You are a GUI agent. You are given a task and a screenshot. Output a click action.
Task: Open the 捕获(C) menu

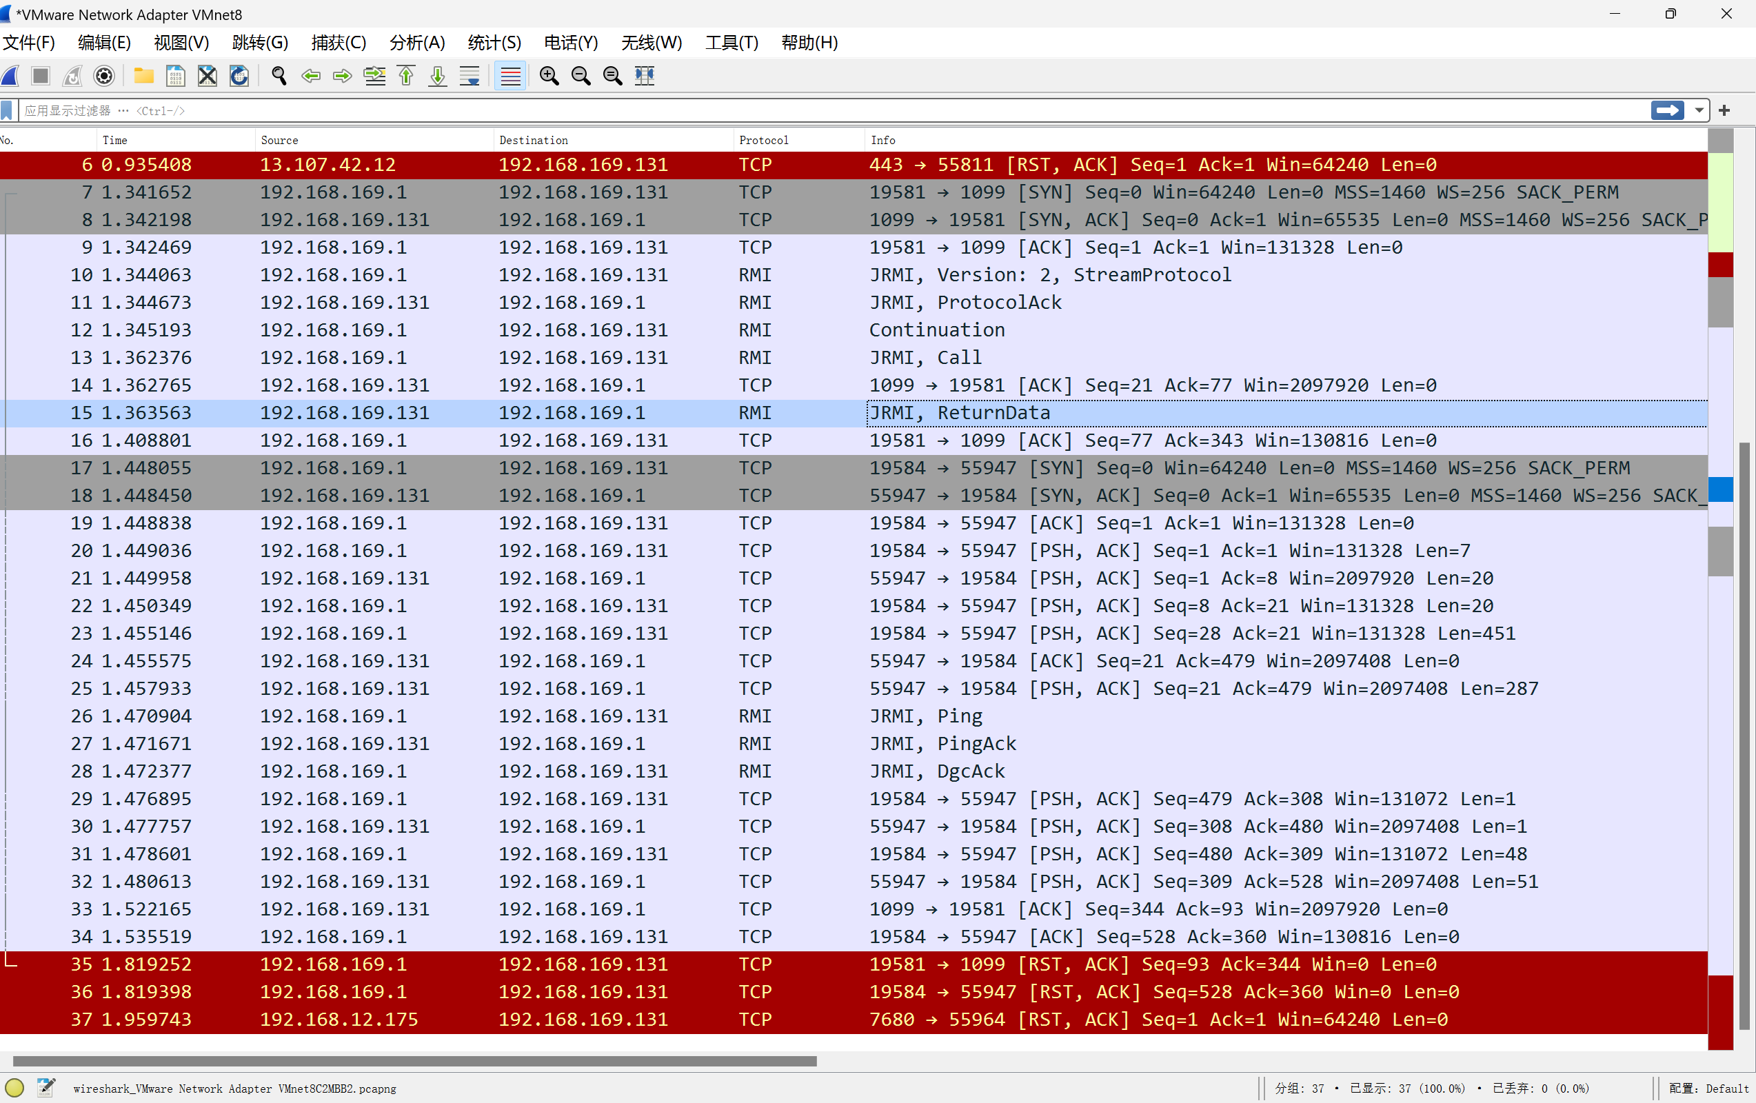pos(339,43)
